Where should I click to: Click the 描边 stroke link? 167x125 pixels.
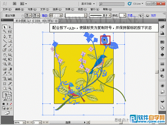[x=44, y=15]
